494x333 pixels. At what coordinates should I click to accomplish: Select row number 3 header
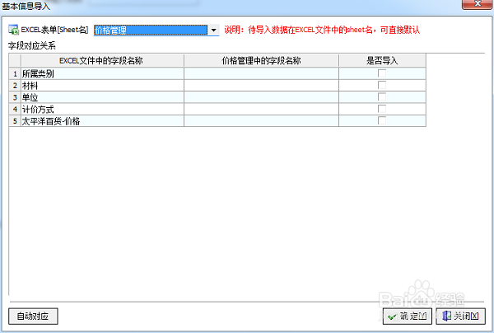15,97
